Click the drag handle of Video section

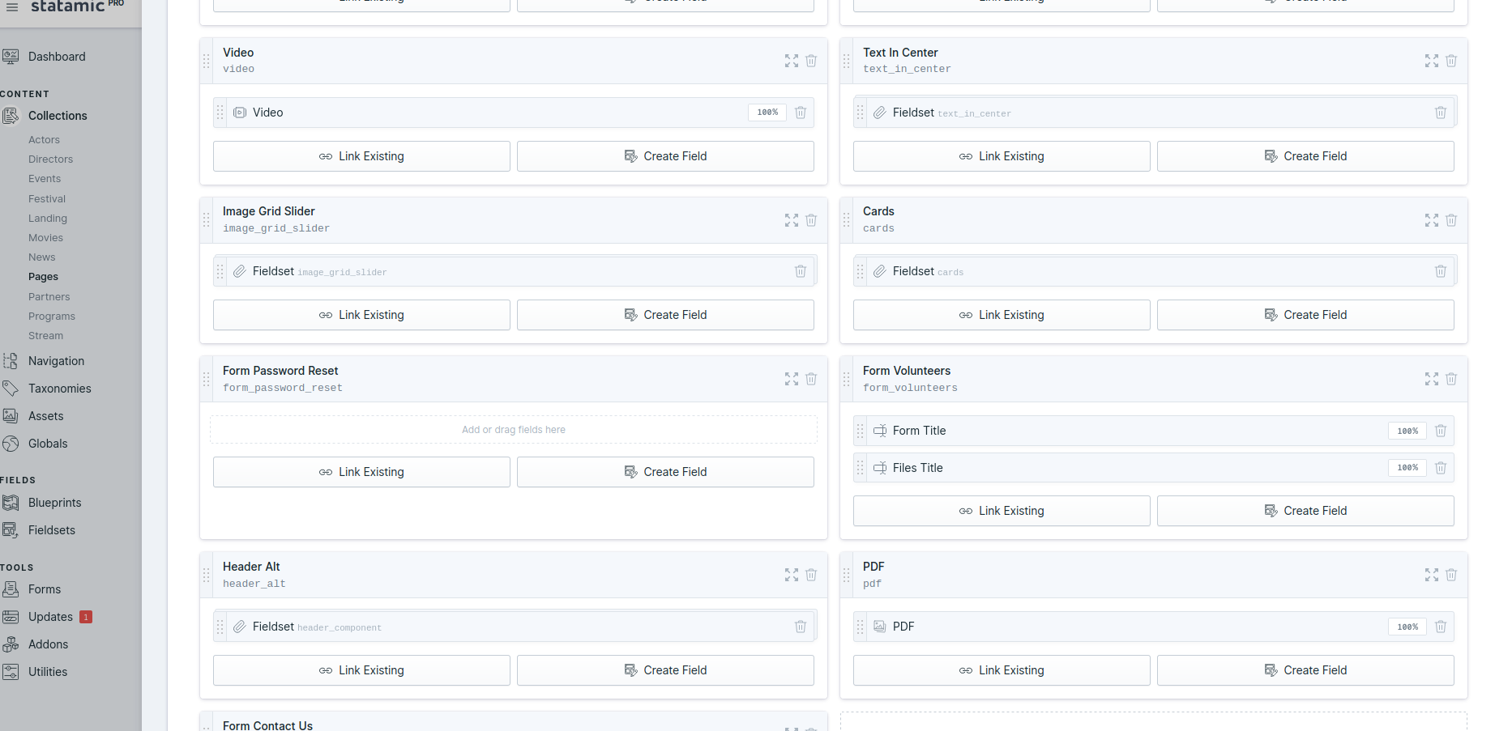(x=207, y=61)
